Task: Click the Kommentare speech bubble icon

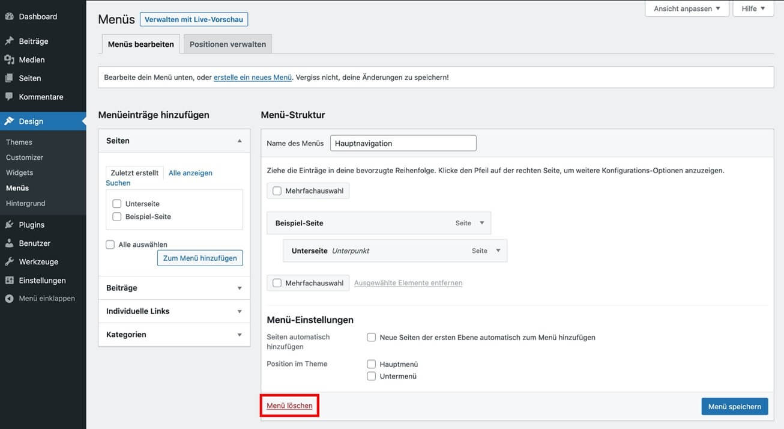Action: point(9,96)
